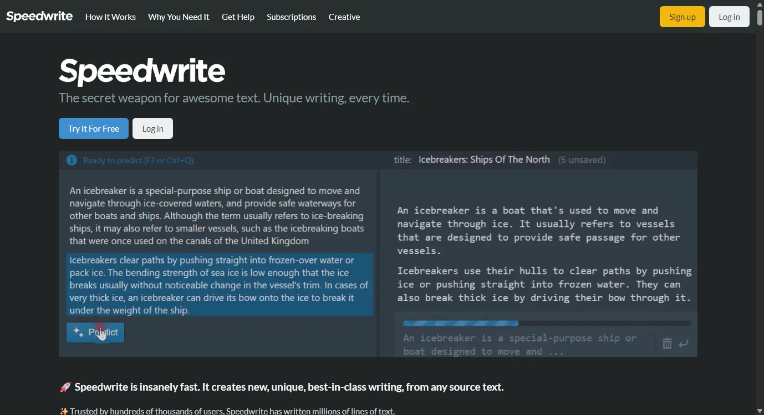Image resolution: width=764 pixels, height=415 pixels.
Task: Open the Creative section
Action: [344, 17]
